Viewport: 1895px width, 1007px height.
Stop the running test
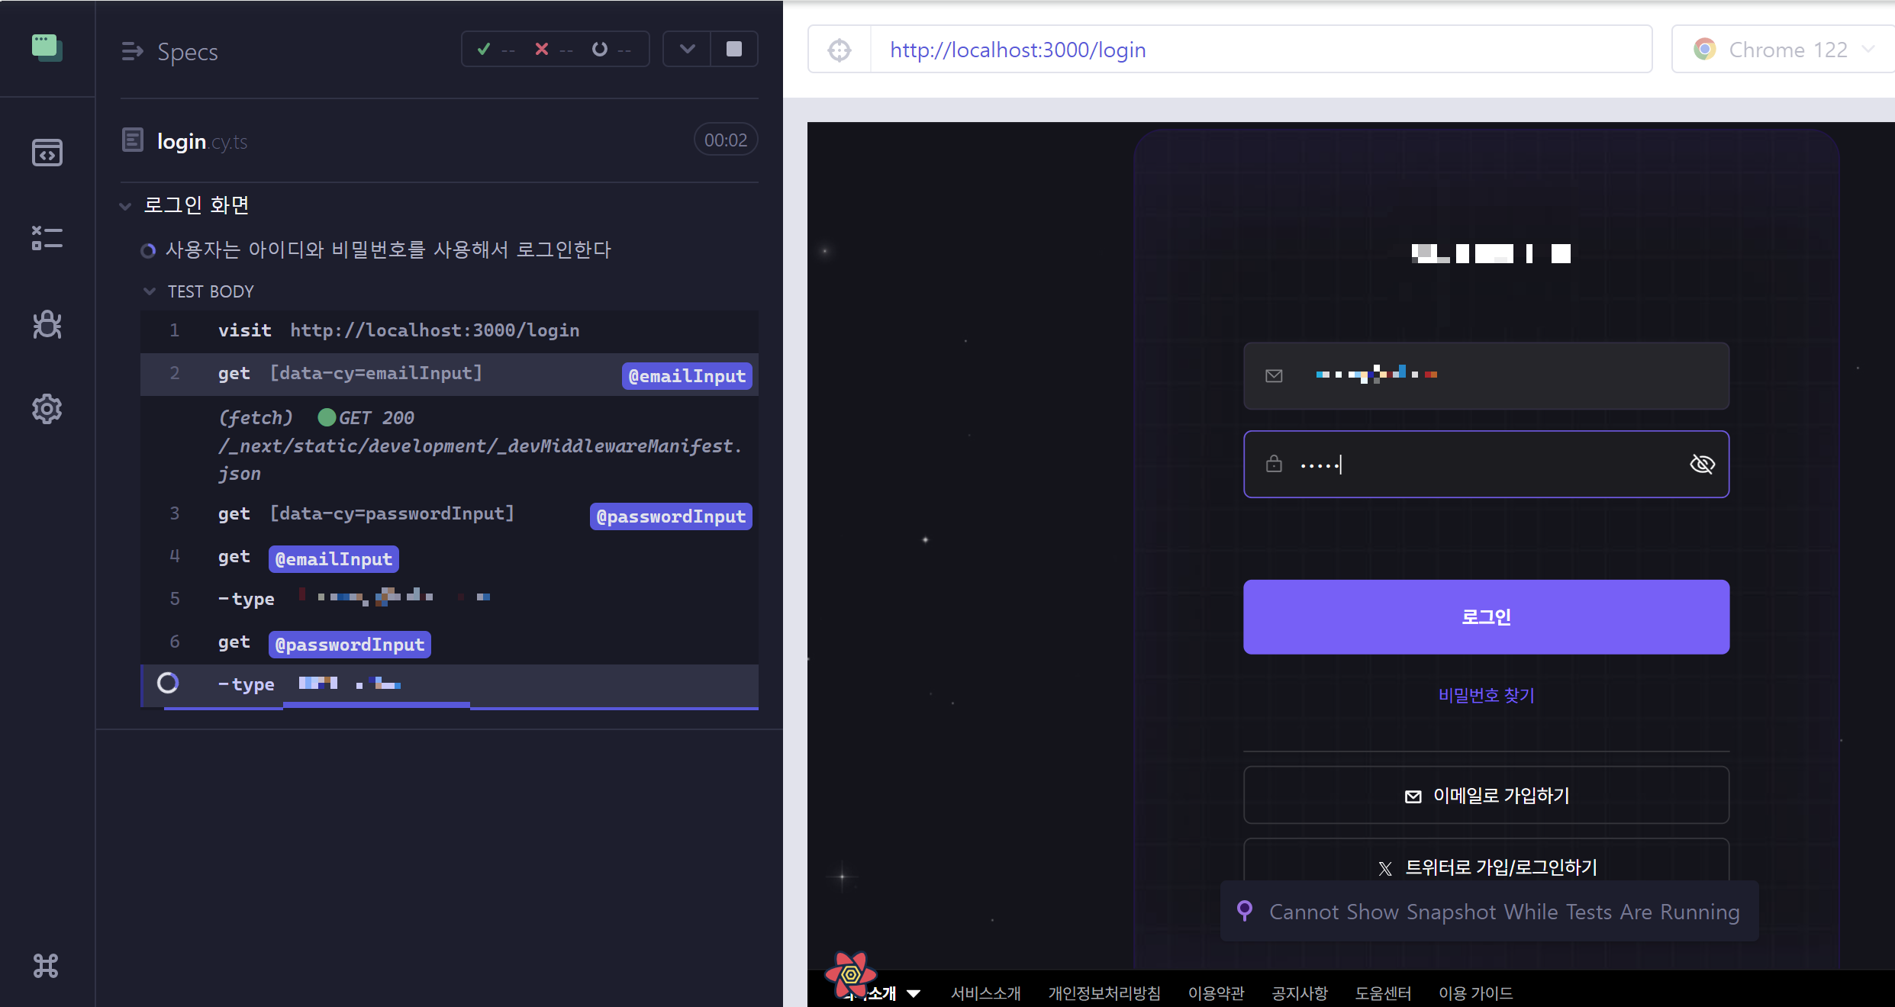[733, 50]
